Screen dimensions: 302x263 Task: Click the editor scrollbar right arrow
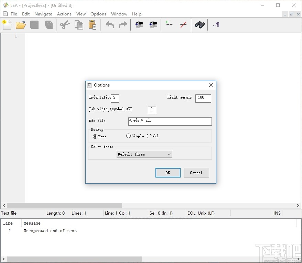pos(298,205)
